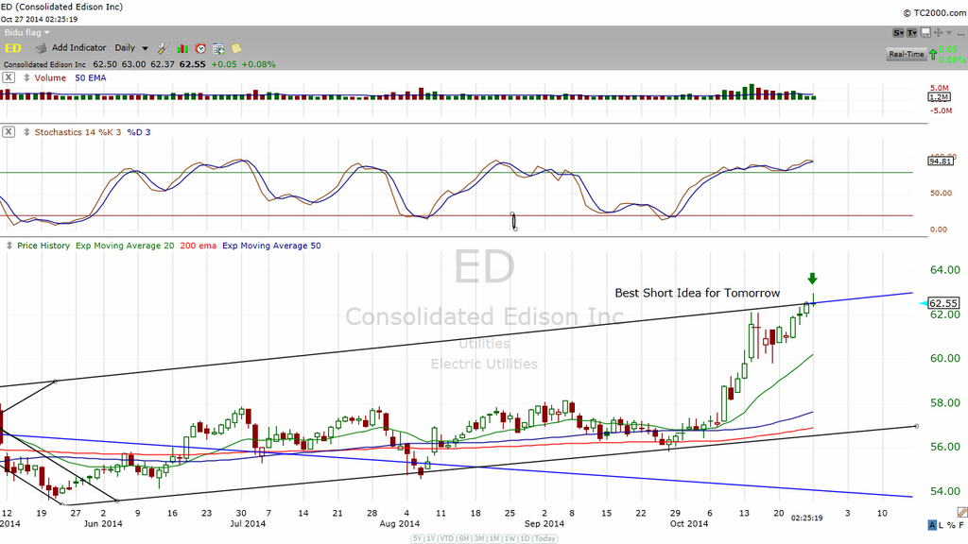Click the Price History label

pos(43,246)
